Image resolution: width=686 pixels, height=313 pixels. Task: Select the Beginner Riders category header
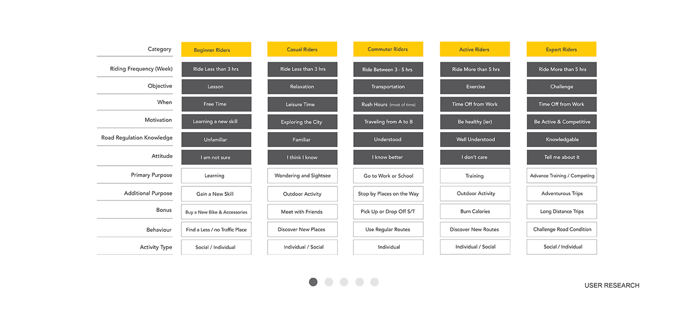216,49
